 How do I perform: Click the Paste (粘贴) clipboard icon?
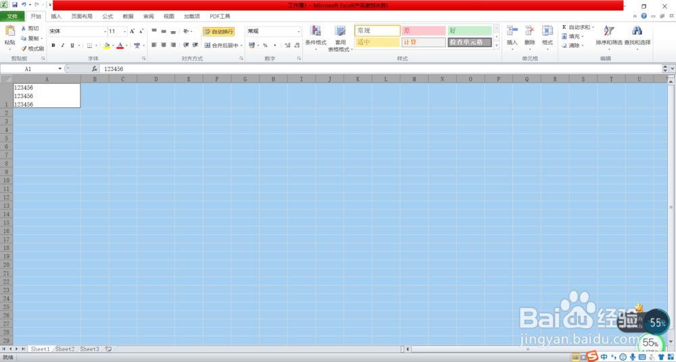[9, 31]
